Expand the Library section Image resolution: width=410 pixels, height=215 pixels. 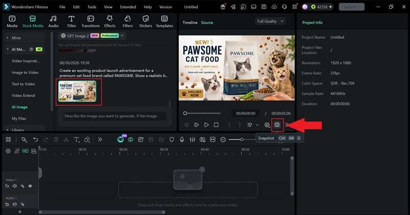click(x=7, y=130)
